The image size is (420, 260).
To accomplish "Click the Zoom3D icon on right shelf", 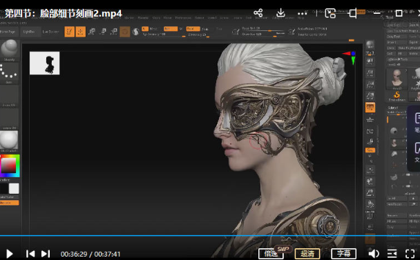I will [x=370, y=192].
